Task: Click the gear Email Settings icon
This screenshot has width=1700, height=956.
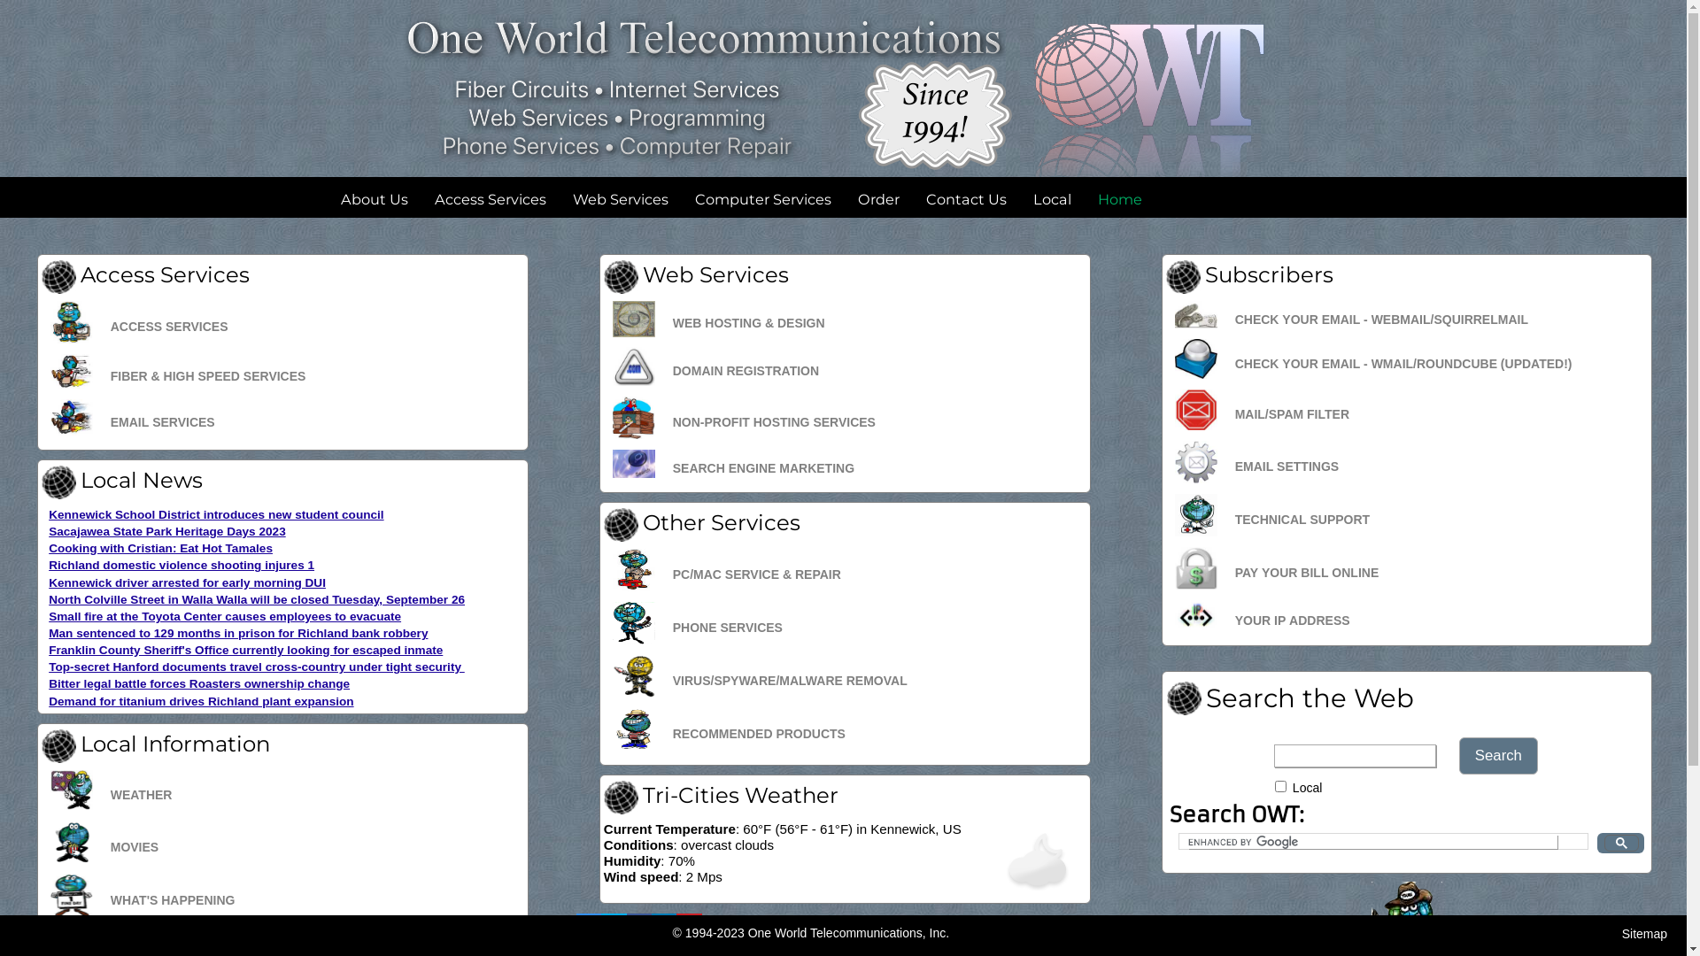Action: click(1195, 463)
